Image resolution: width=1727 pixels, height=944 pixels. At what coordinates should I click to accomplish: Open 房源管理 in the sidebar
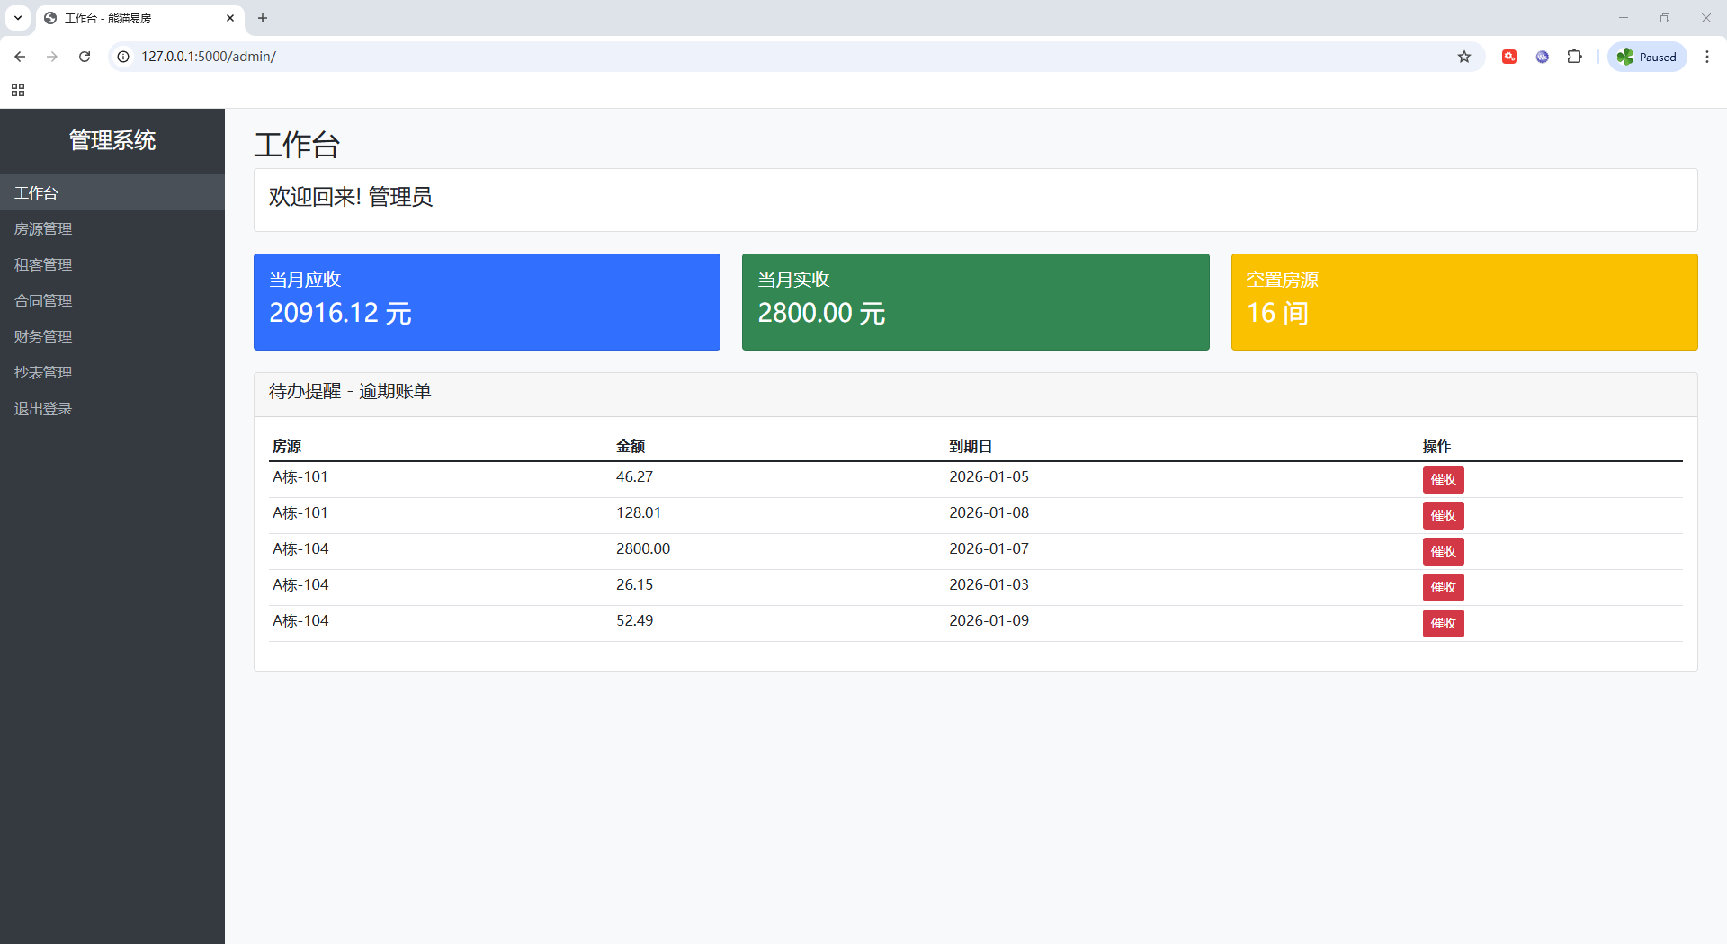(112, 228)
